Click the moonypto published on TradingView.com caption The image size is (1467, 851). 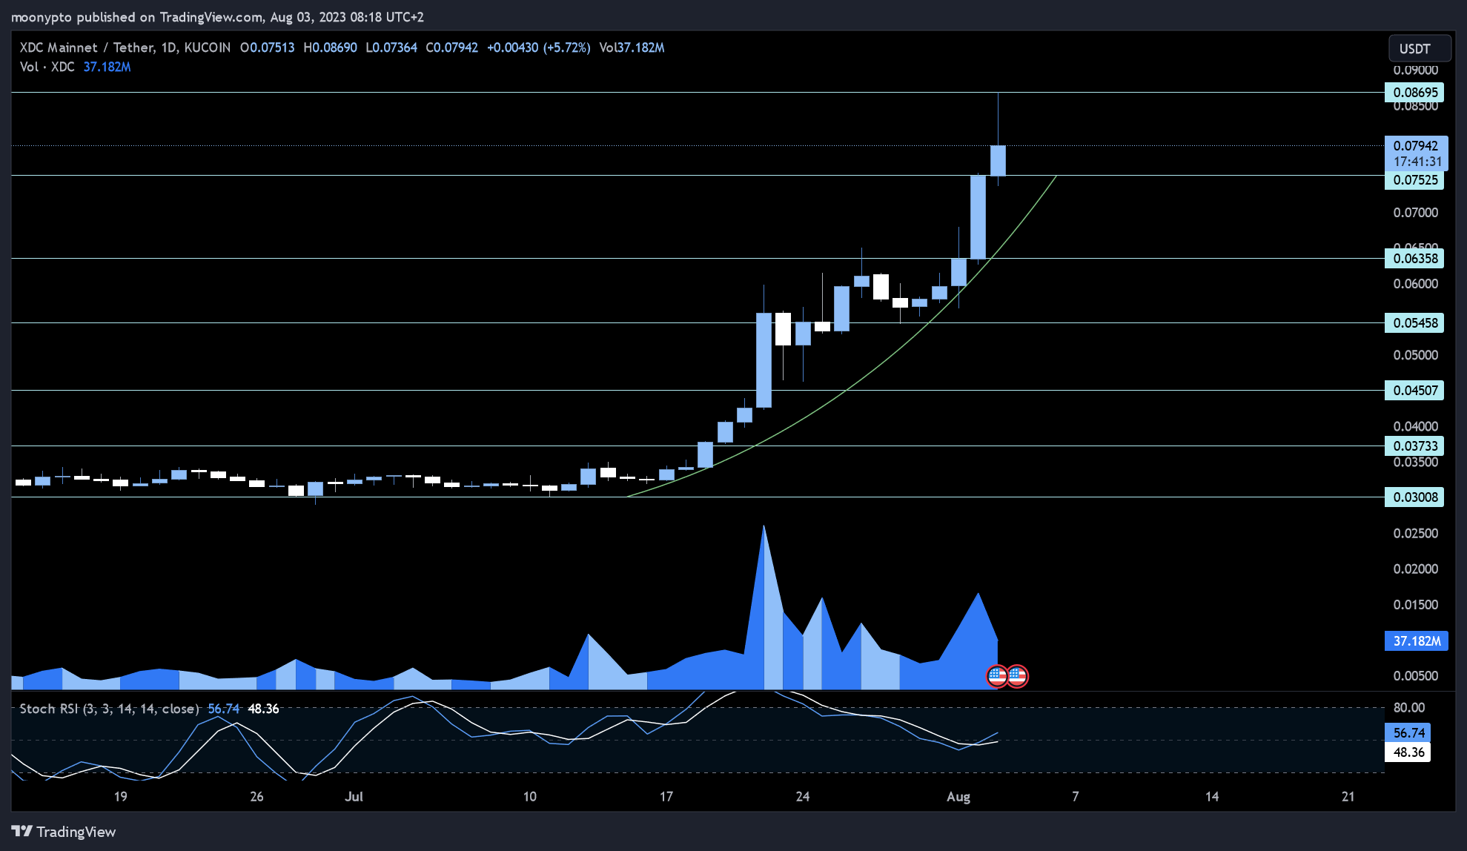click(x=217, y=17)
